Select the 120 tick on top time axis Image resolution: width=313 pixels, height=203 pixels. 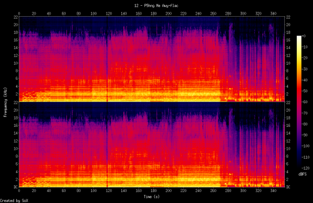(109, 14)
